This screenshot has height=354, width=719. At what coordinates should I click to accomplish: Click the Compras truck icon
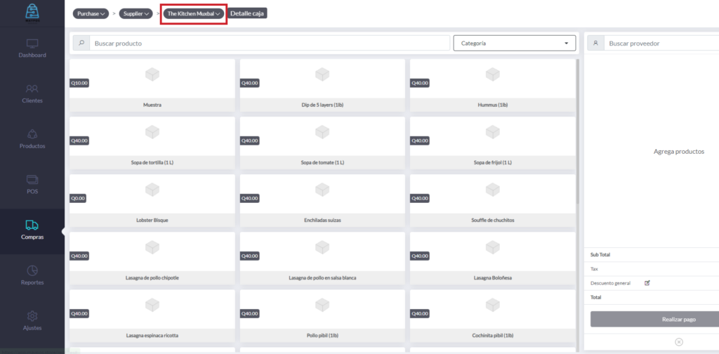click(32, 225)
